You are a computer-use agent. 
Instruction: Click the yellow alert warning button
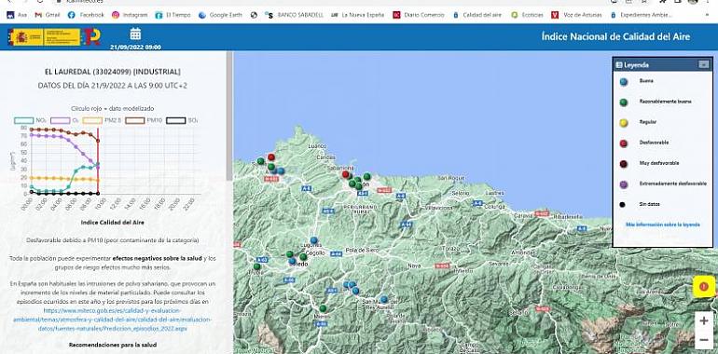704,287
